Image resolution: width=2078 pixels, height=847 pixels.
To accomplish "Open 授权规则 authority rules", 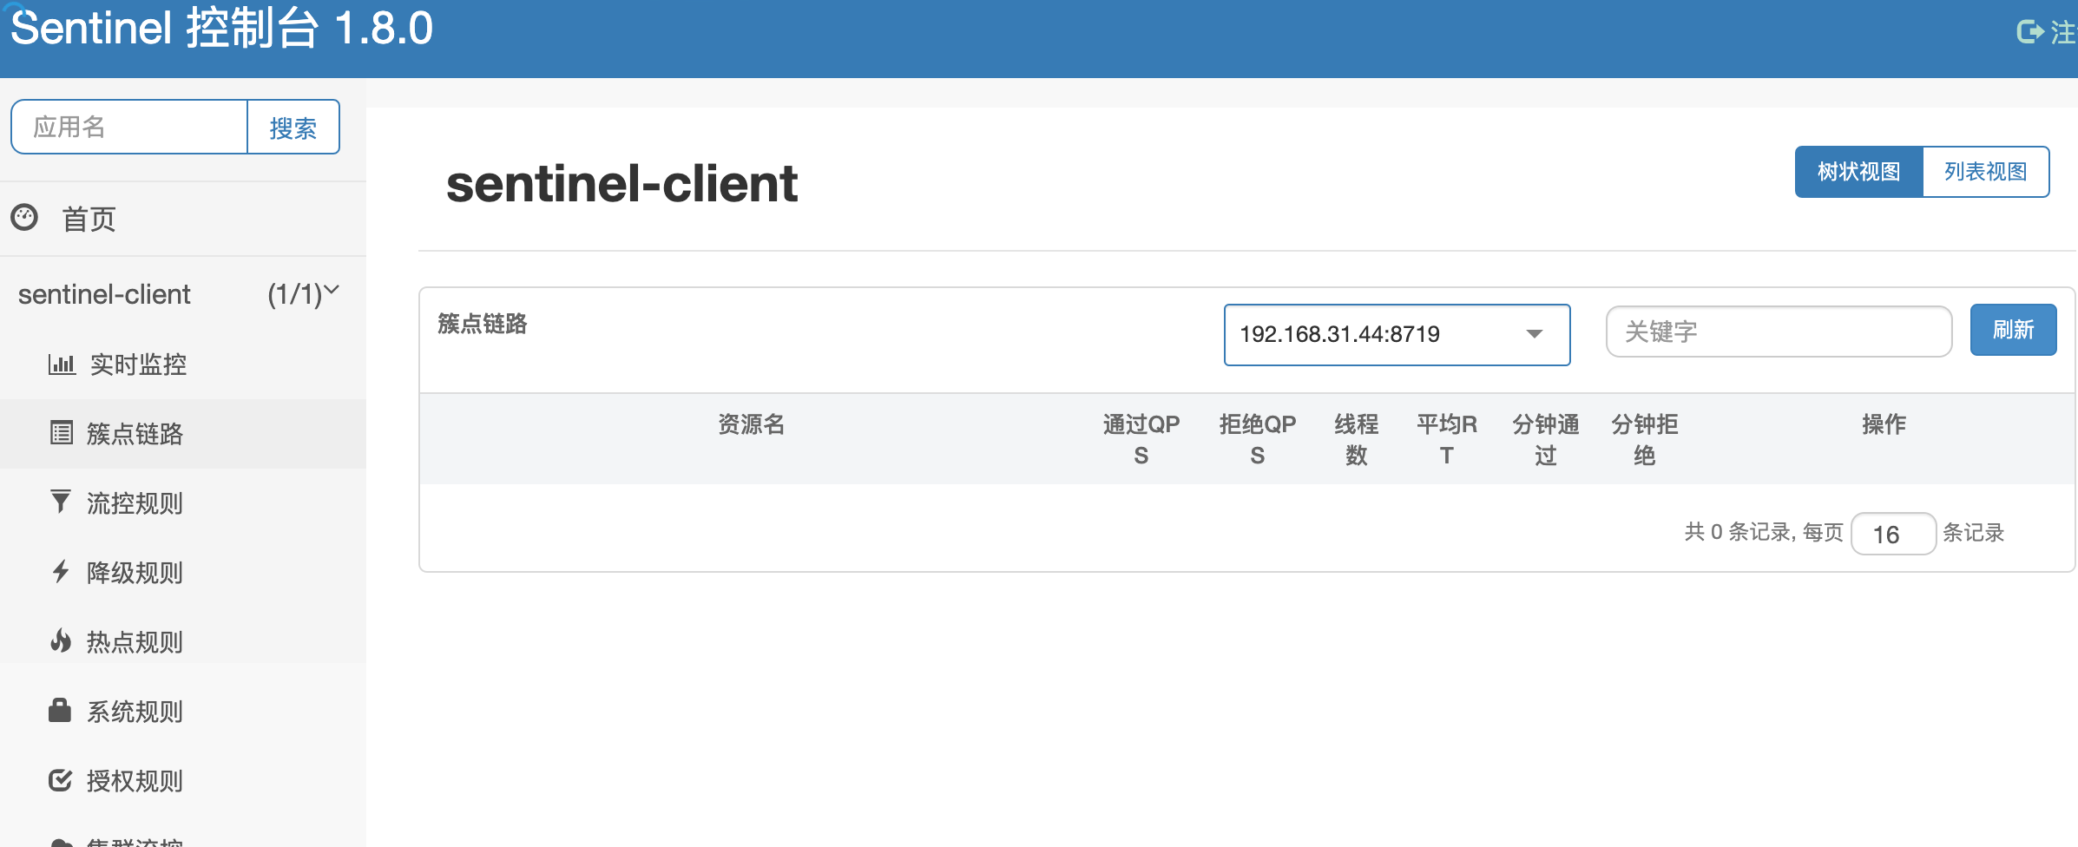I will pyautogui.click(x=135, y=781).
